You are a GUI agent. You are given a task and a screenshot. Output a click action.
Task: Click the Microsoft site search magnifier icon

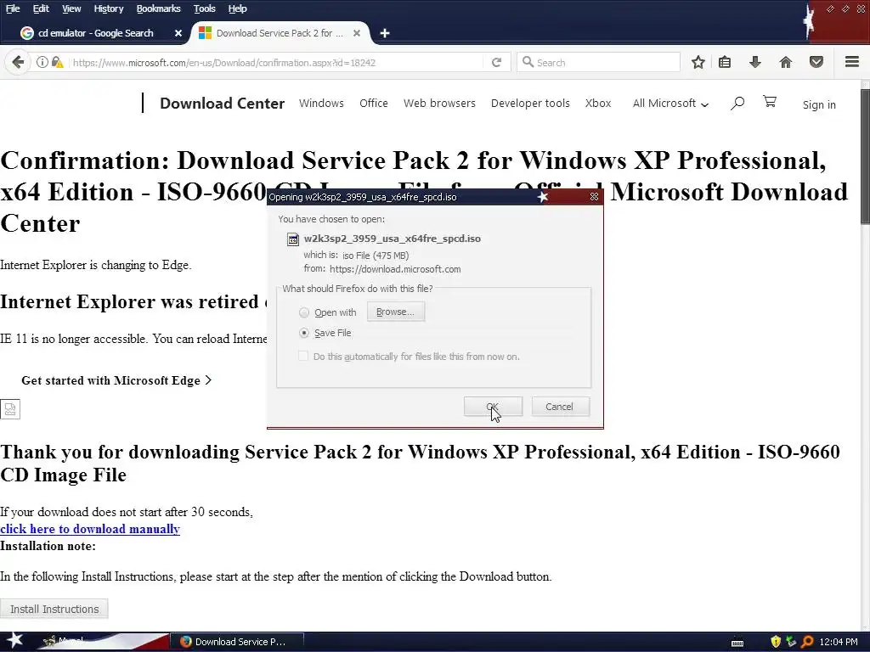tap(737, 103)
